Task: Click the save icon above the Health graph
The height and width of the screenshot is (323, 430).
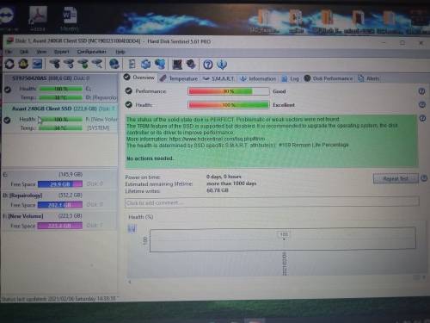Action: [x=132, y=228]
